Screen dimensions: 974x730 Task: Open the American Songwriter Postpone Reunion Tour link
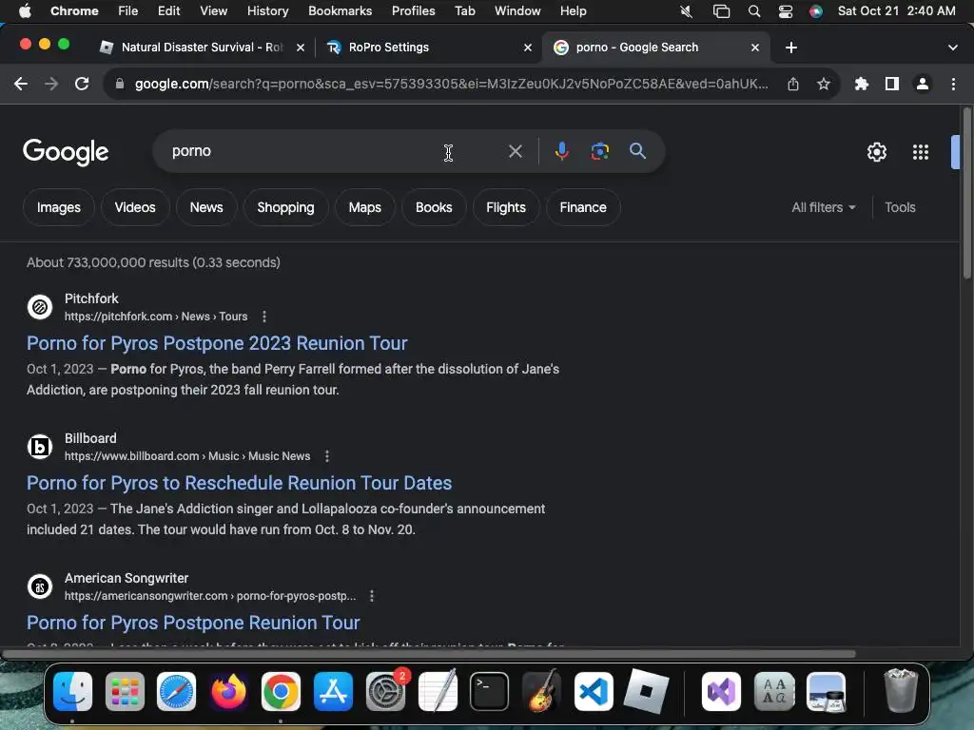point(193,623)
